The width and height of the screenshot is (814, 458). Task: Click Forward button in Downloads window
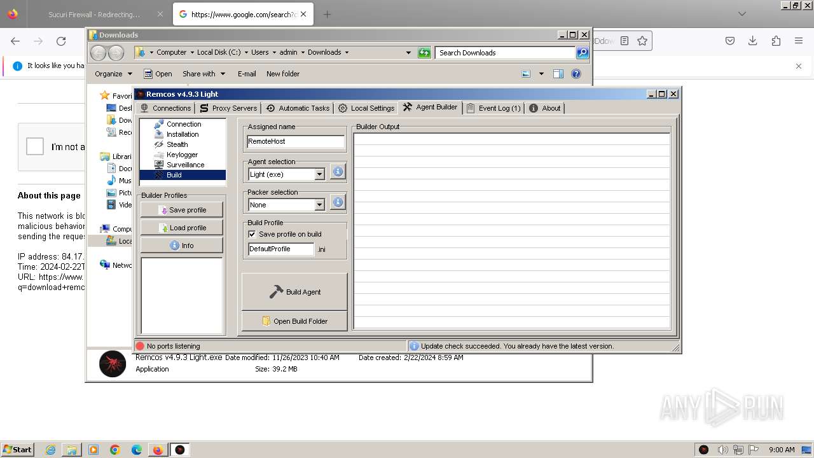tap(116, 53)
